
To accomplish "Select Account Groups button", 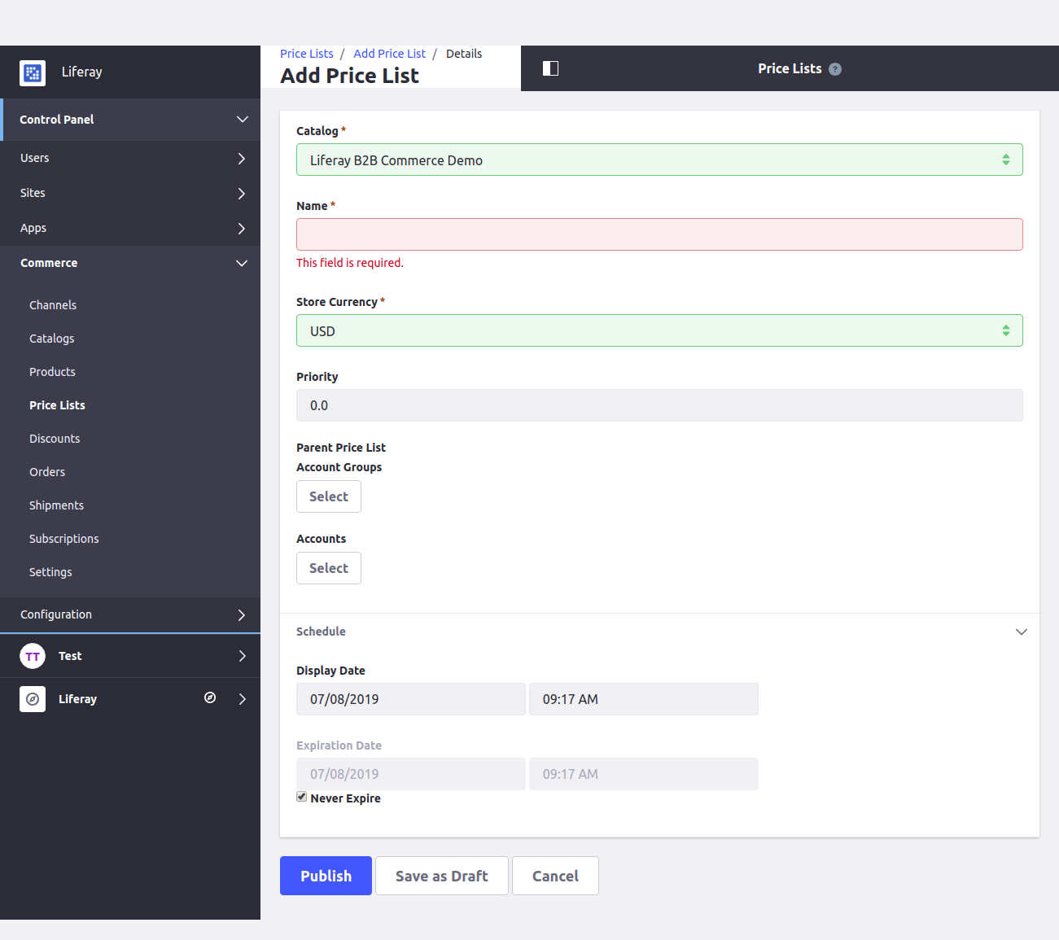I will 329,496.
